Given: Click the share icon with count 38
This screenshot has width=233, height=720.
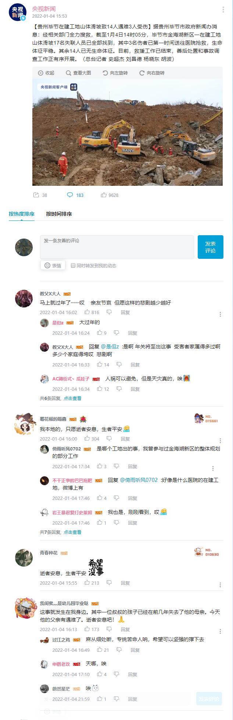Looking at the screenshot, I should coord(36,195).
